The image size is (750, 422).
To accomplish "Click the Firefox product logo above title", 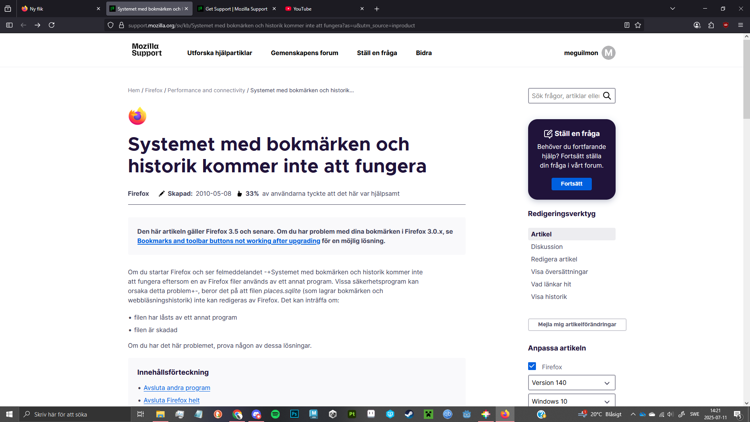I will [137, 116].
